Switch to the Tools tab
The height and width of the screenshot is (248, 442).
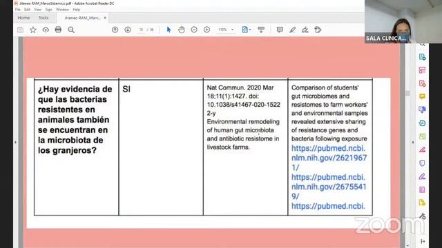(44, 18)
